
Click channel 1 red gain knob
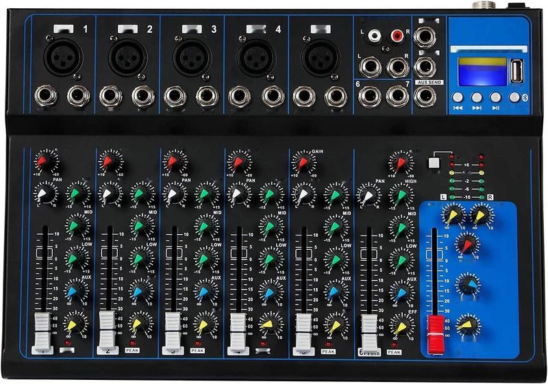[x=45, y=163]
